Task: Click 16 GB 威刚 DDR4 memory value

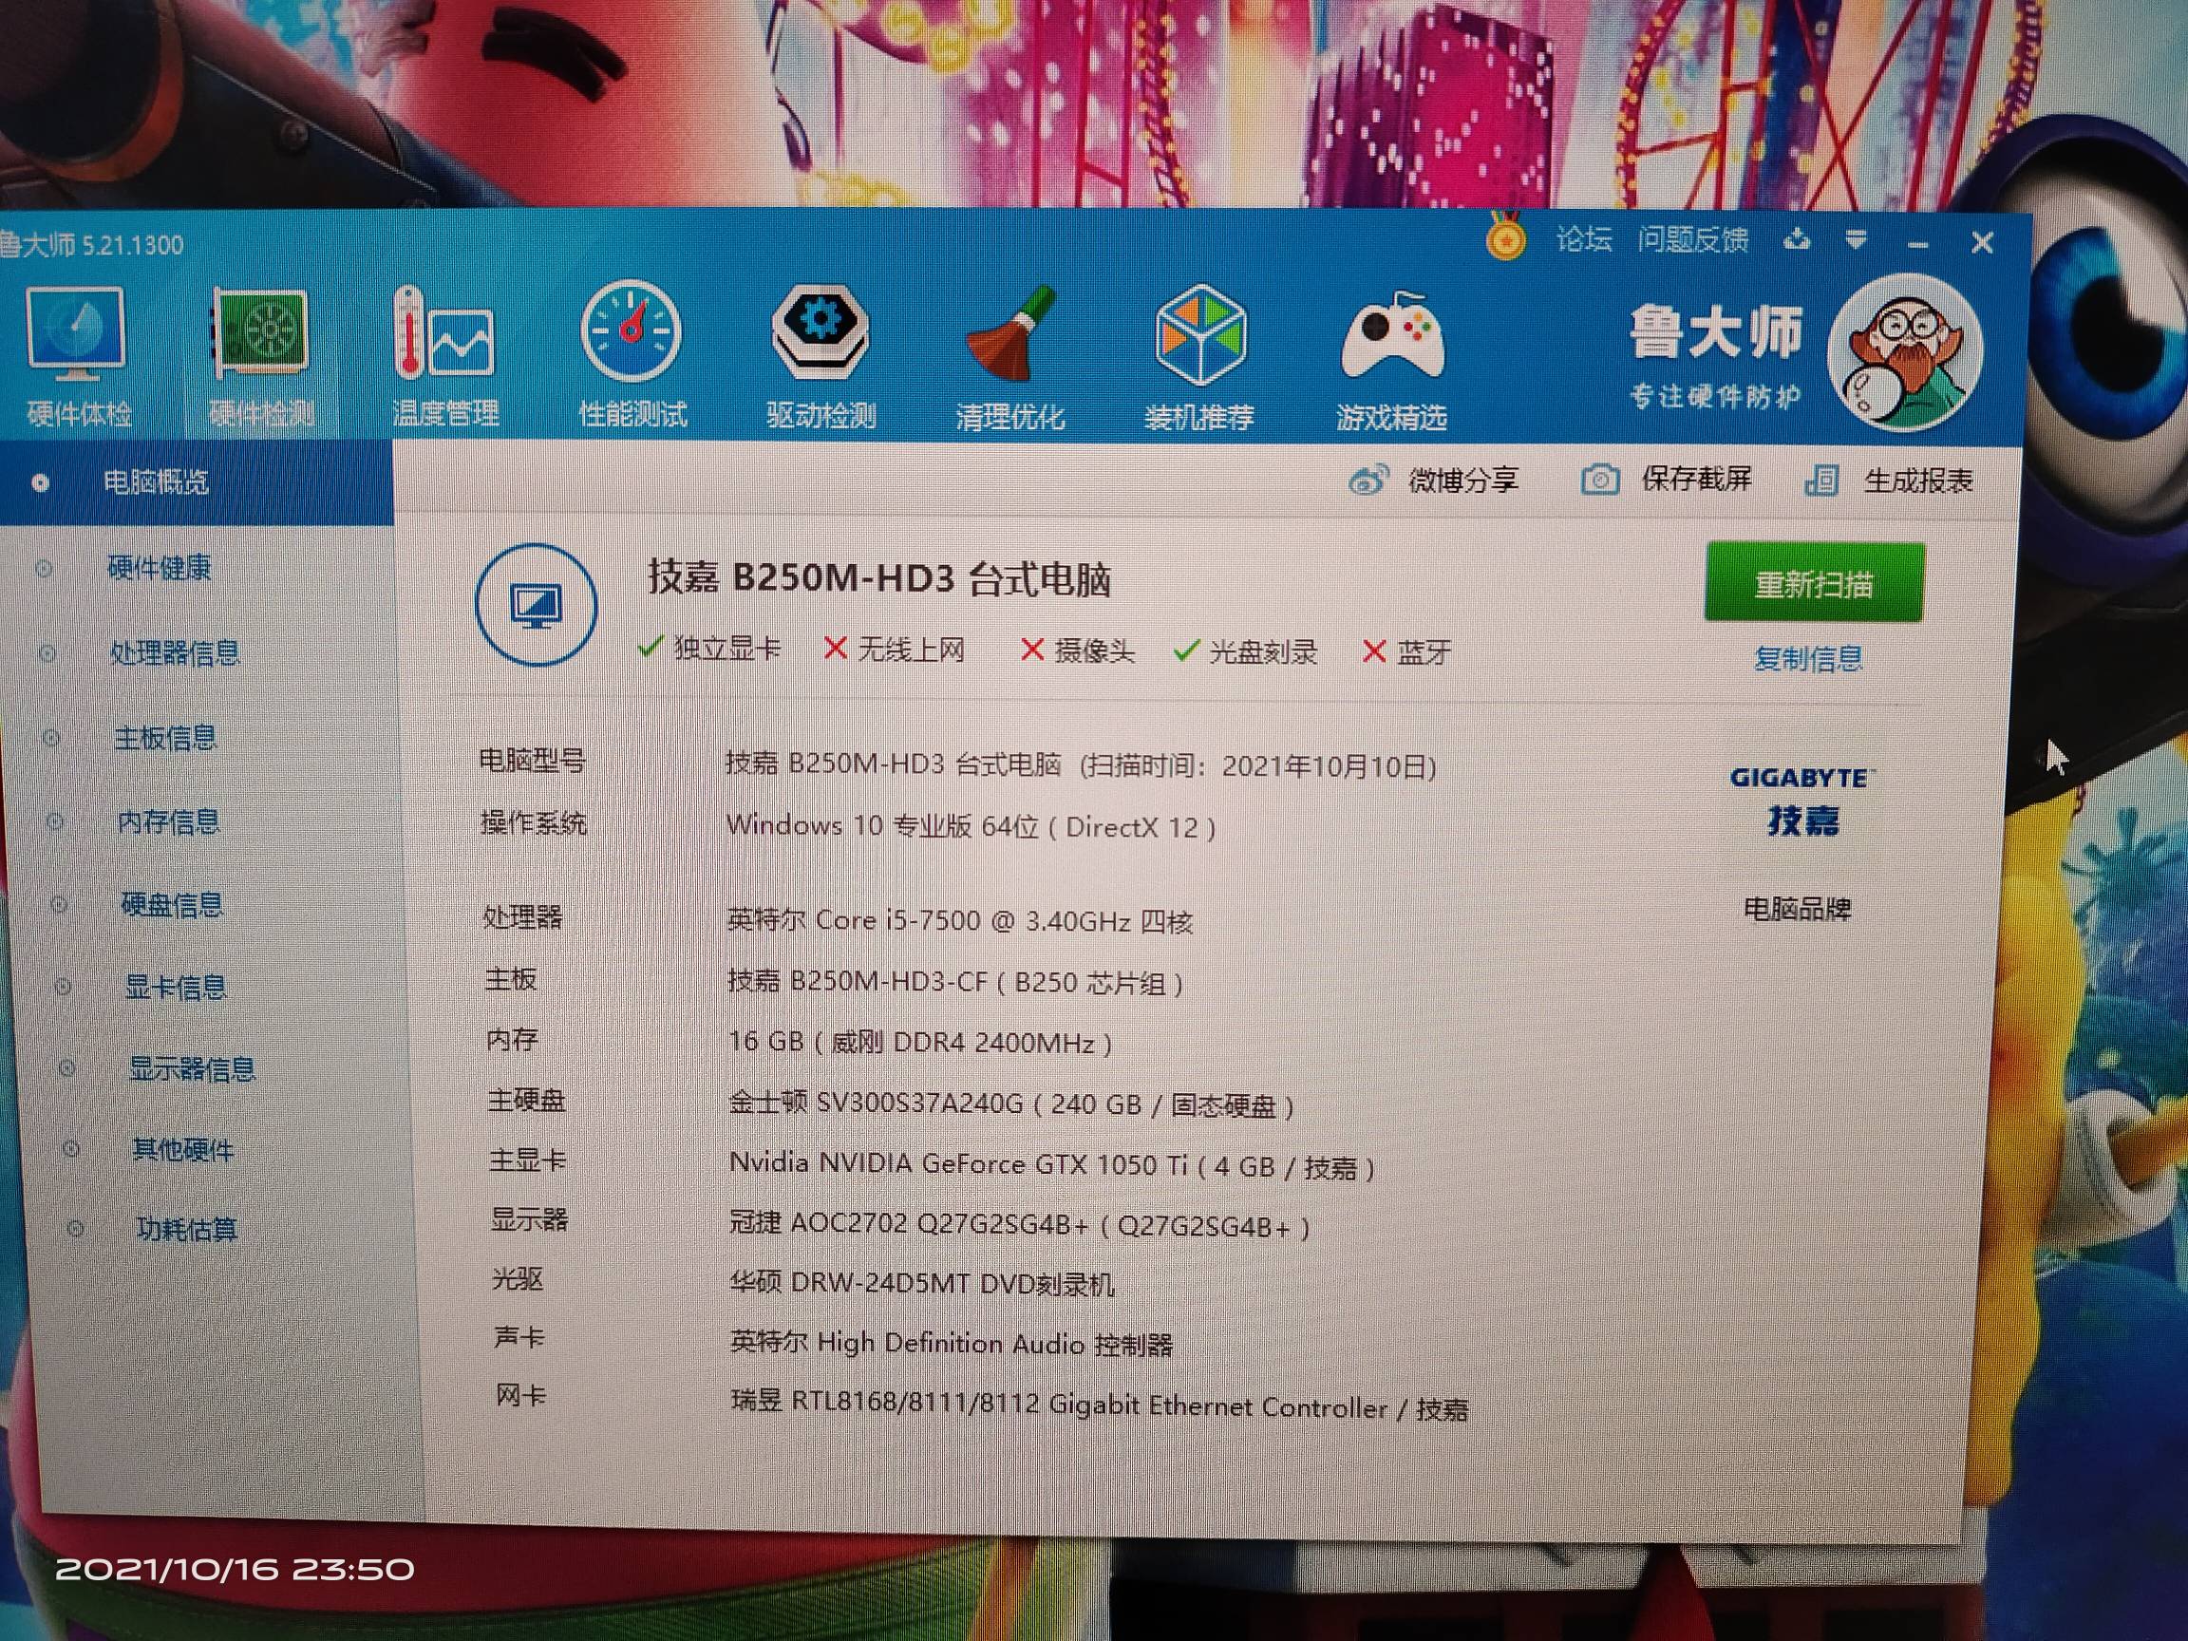Action: 920,1043
